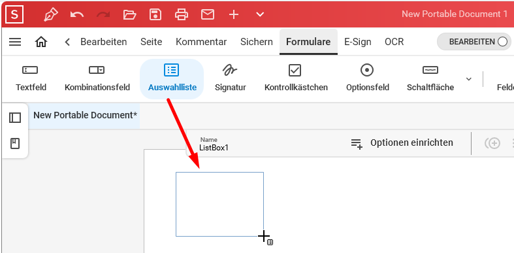Expand quick access toolbar chevron

tap(260, 14)
